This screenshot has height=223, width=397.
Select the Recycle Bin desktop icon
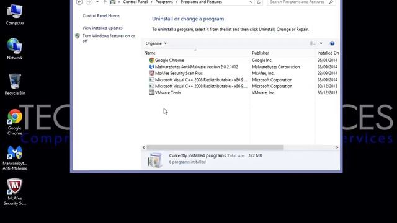(15, 84)
